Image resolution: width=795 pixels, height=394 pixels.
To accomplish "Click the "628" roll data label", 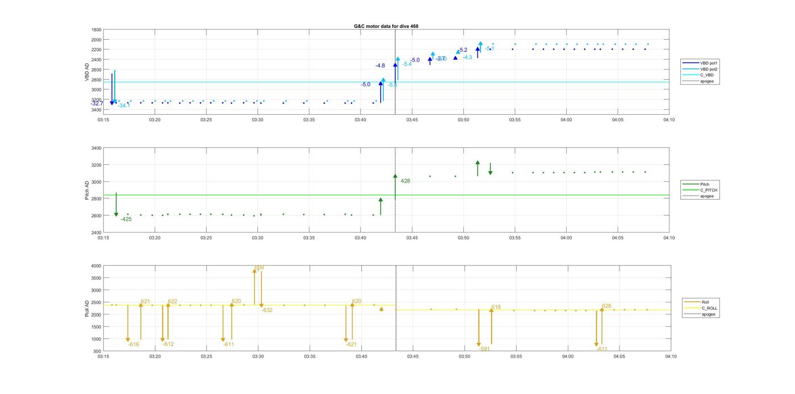I will (x=606, y=306).
